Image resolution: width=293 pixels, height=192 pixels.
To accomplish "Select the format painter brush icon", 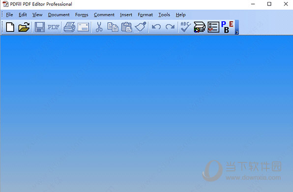I will tap(141, 27).
